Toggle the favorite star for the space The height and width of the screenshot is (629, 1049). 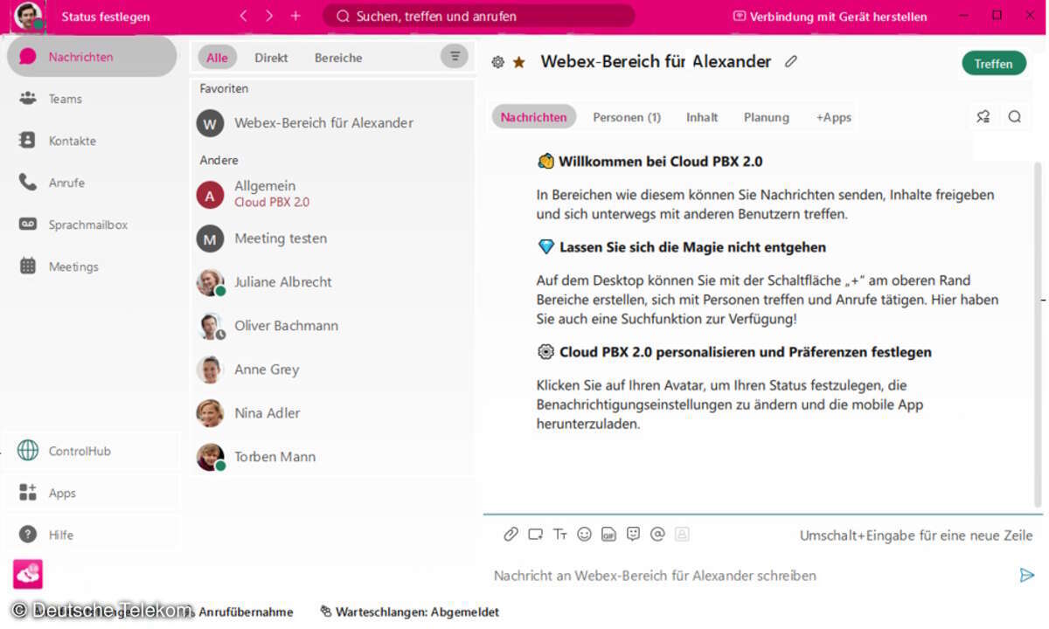(x=519, y=62)
